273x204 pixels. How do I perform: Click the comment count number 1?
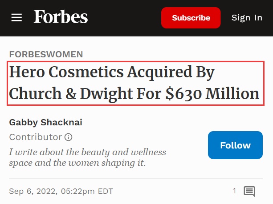234,191
